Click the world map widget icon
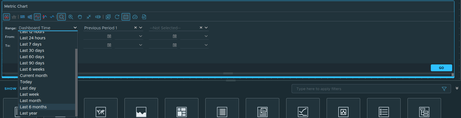461x118 pixels. click(101, 112)
